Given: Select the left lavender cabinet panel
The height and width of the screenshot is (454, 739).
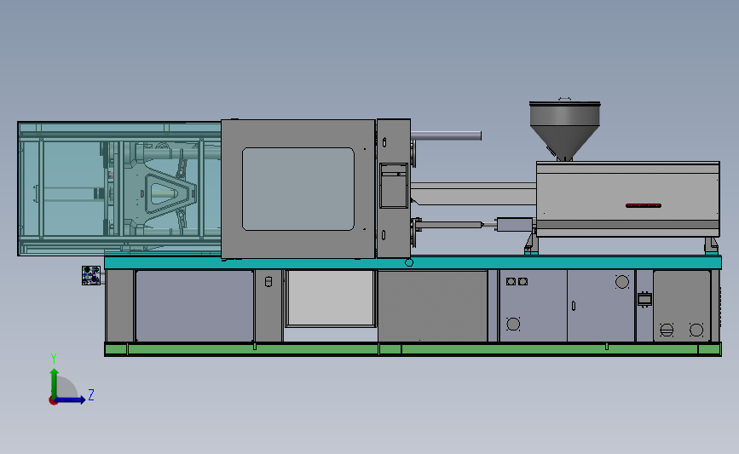Looking at the screenshot, I should click(194, 306).
